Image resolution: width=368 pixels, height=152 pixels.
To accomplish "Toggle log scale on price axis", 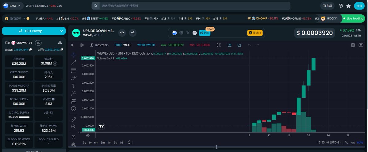I will click(x=353, y=142).
